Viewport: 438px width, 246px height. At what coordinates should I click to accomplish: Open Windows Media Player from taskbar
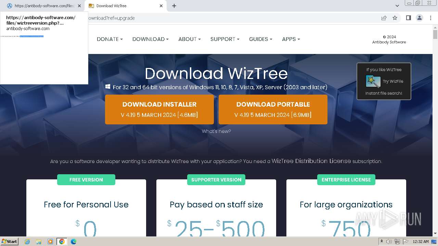(x=50, y=242)
